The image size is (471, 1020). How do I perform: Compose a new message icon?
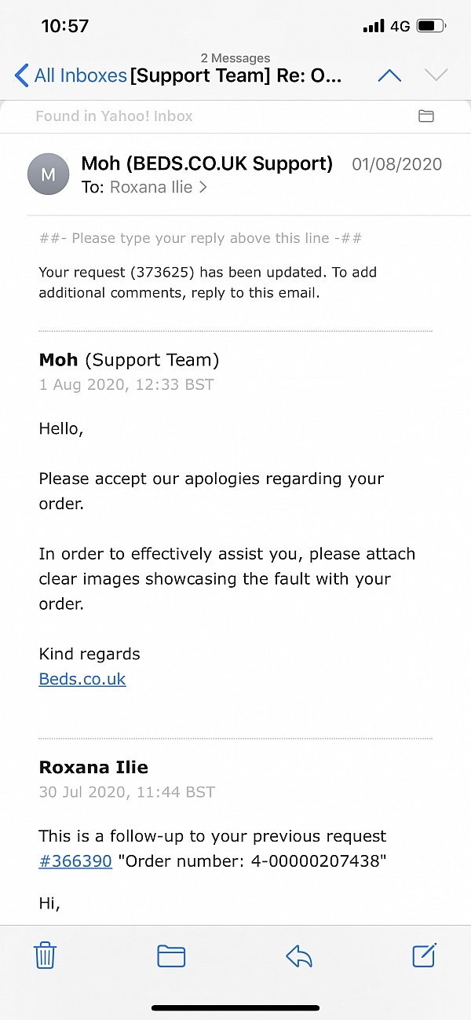coord(424,955)
